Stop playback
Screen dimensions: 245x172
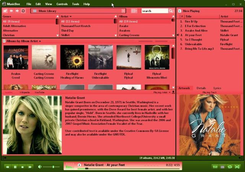click(x=23, y=167)
